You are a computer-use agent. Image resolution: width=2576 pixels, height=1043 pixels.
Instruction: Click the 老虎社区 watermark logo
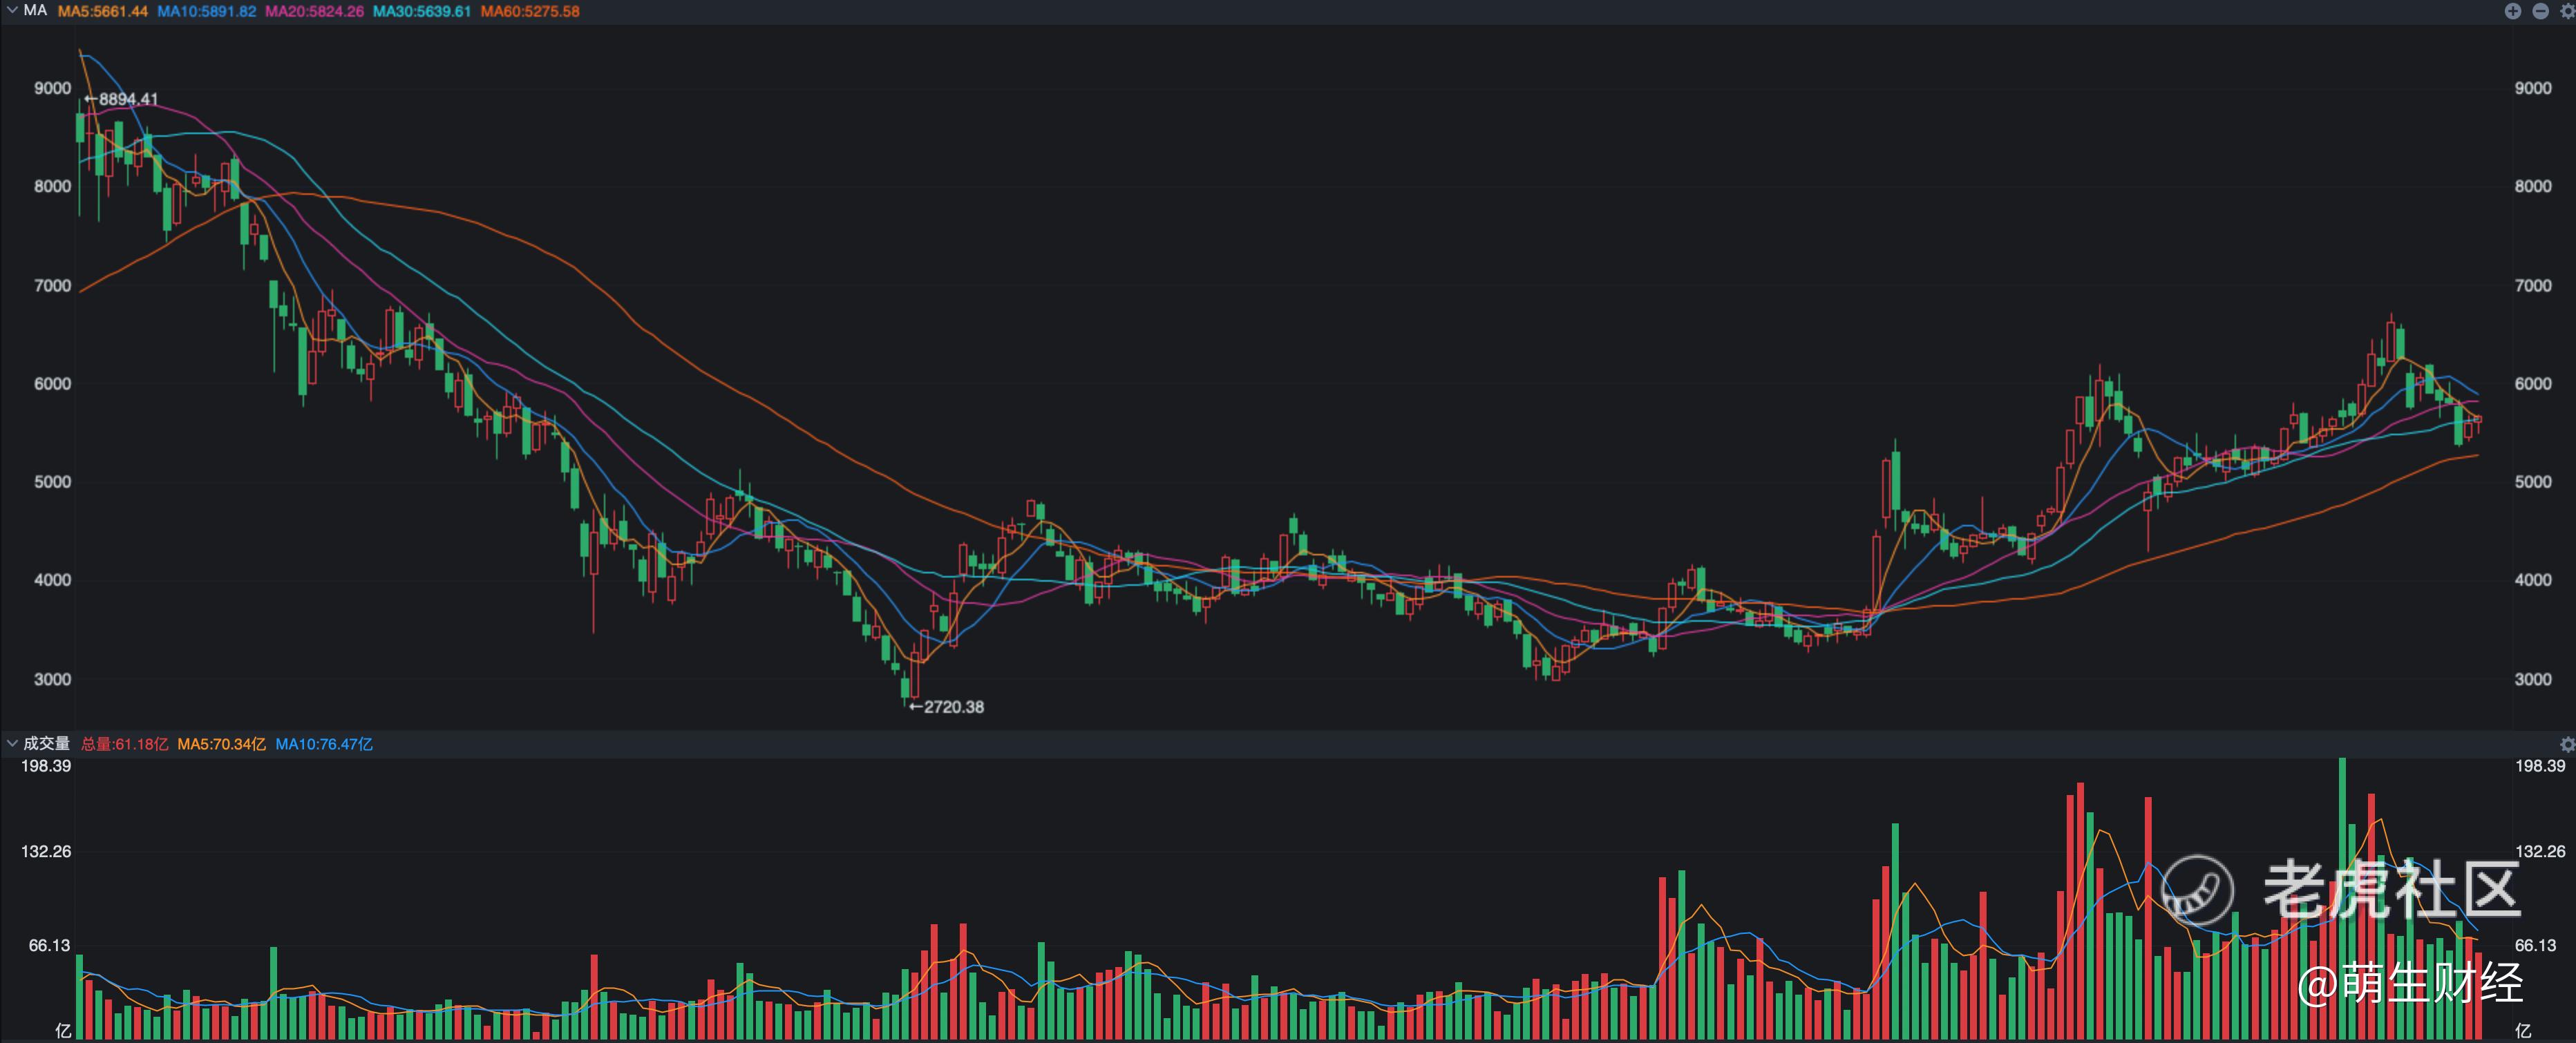click(x=2340, y=889)
